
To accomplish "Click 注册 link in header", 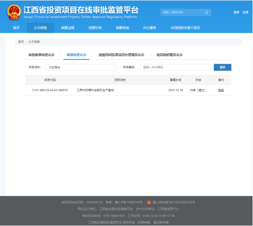I will tap(245, 12).
